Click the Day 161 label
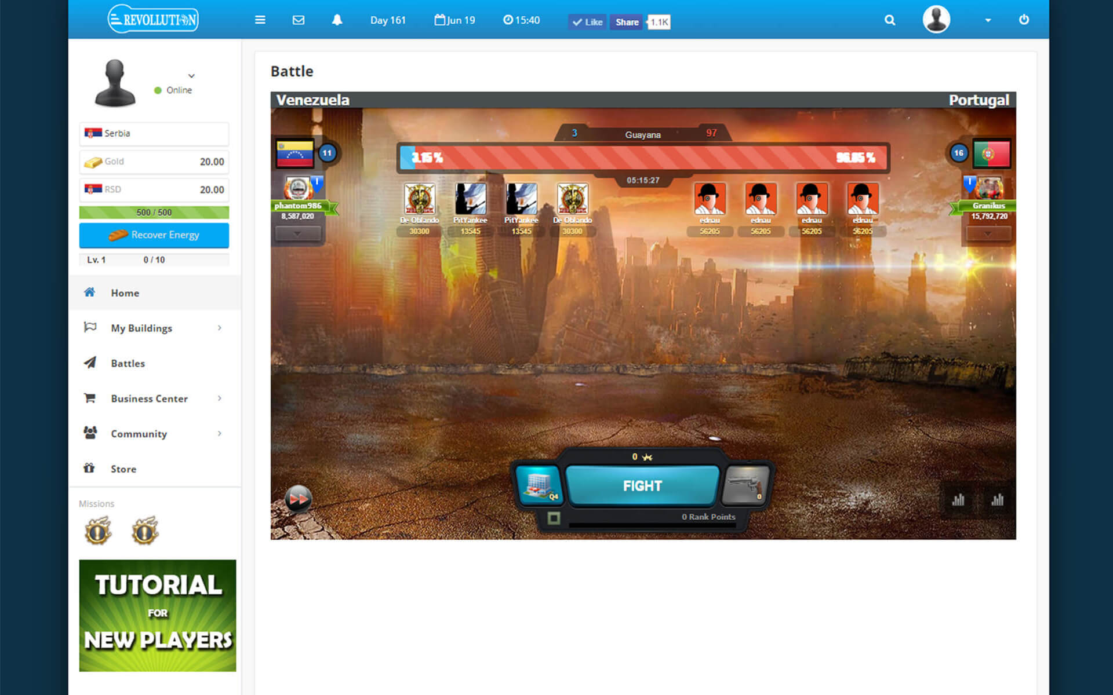Screen dimensions: 1113x695 388,20
